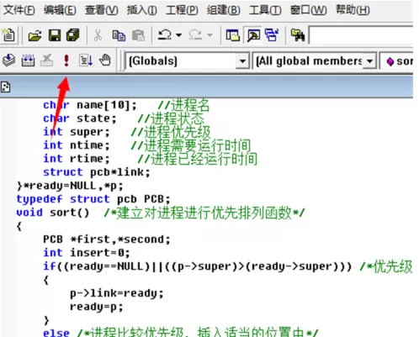
Task: Click the Paste clipboard icon
Action: pos(138,35)
